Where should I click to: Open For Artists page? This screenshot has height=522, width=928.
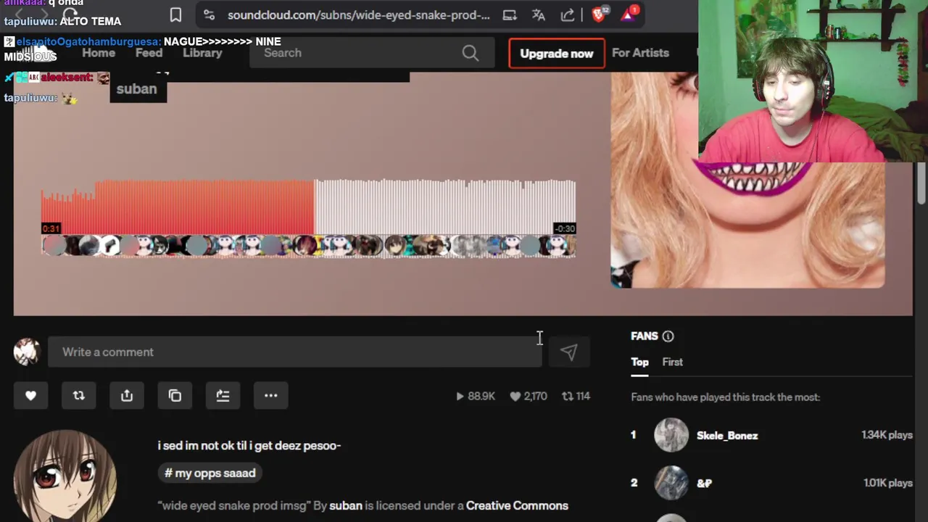coord(640,53)
